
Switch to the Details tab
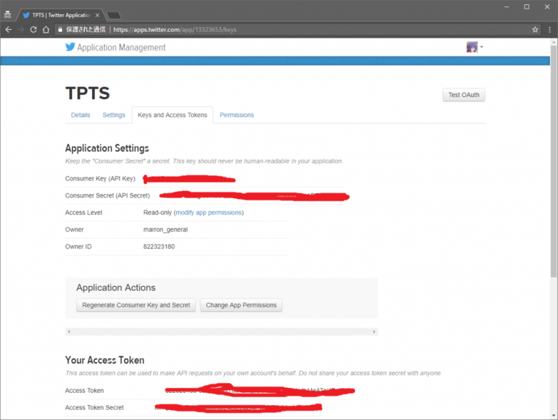click(80, 115)
